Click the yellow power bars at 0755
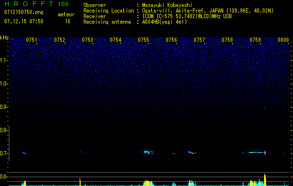 click(x=148, y=183)
